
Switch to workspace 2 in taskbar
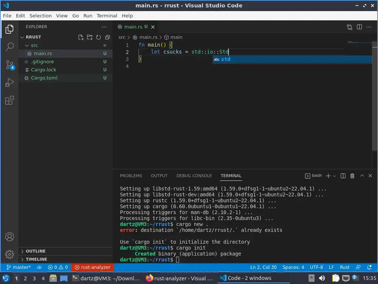coord(25,278)
